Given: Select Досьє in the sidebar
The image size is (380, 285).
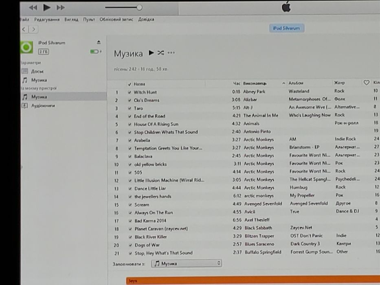Looking at the screenshot, I should point(37,72).
